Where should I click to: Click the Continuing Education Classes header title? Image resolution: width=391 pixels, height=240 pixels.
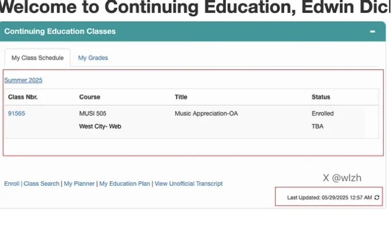coord(60,31)
